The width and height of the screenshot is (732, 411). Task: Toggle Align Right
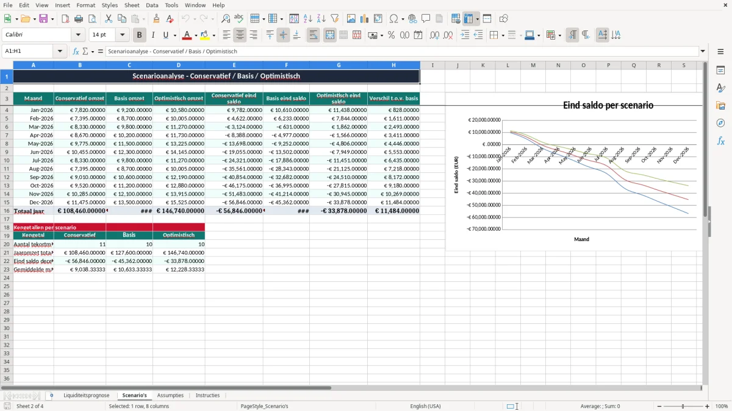pyautogui.click(x=253, y=35)
